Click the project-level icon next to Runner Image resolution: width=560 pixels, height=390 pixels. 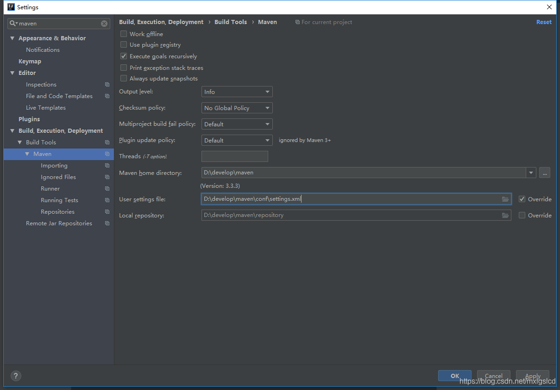coord(107,189)
